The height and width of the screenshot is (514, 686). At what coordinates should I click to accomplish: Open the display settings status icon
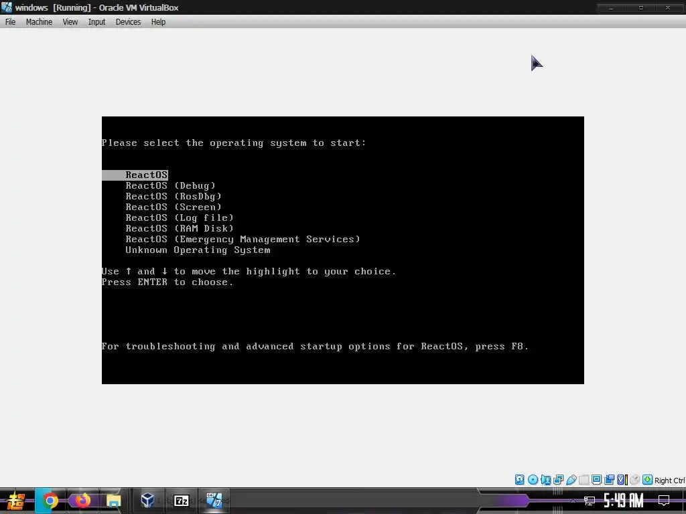596,479
